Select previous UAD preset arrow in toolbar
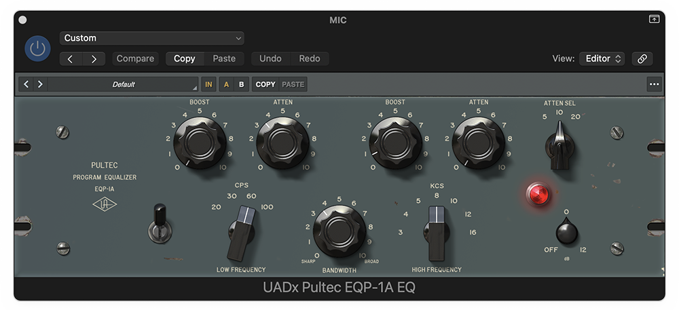This screenshot has width=679, height=310. (26, 84)
